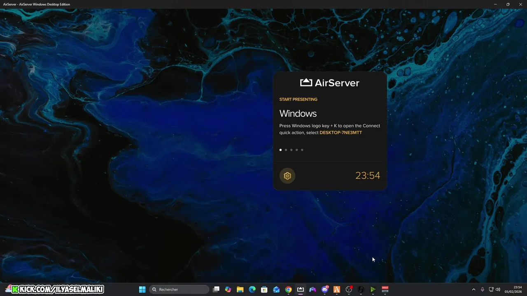Select the fifth carousel page dot
527x296 pixels.
(302, 150)
